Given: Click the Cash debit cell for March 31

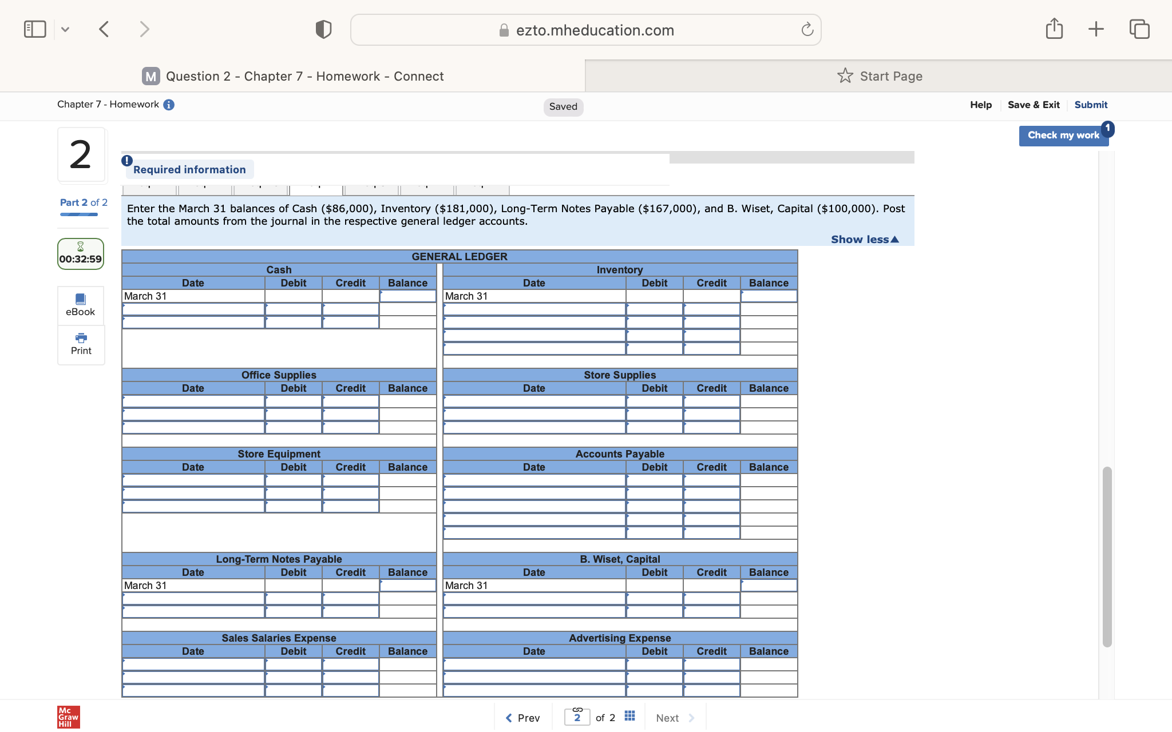Looking at the screenshot, I should (293, 296).
